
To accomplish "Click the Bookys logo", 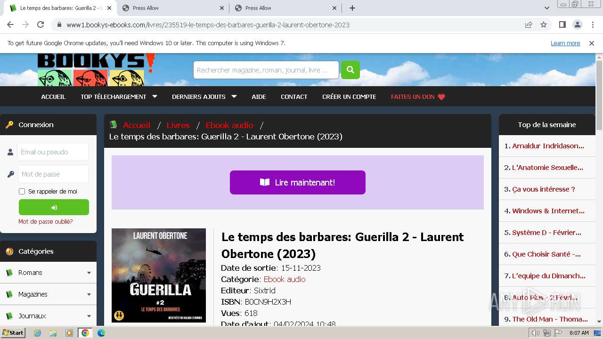I will [x=96, y=70].
